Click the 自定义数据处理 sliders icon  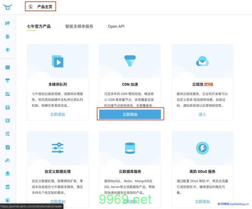(x=57, y=148)
